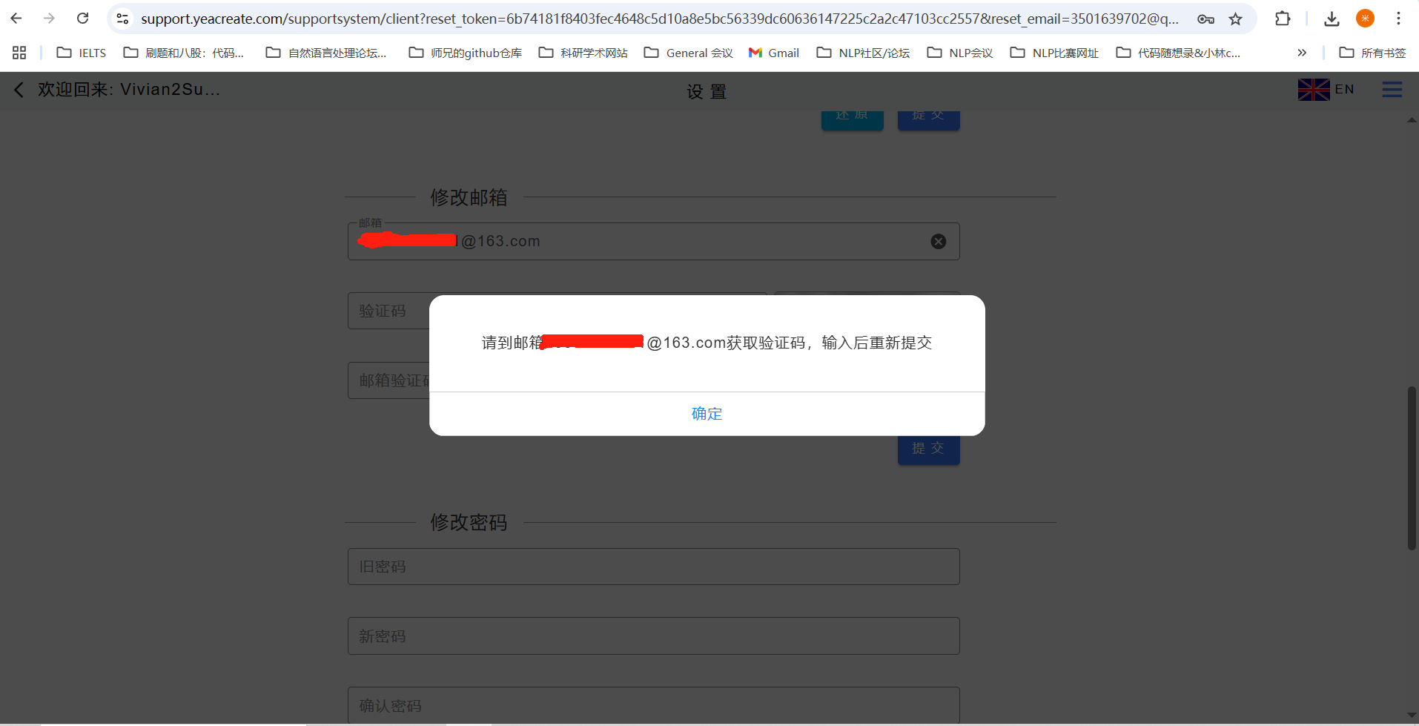Open the Chrome three-dot menu

(x=1398, y=19)
